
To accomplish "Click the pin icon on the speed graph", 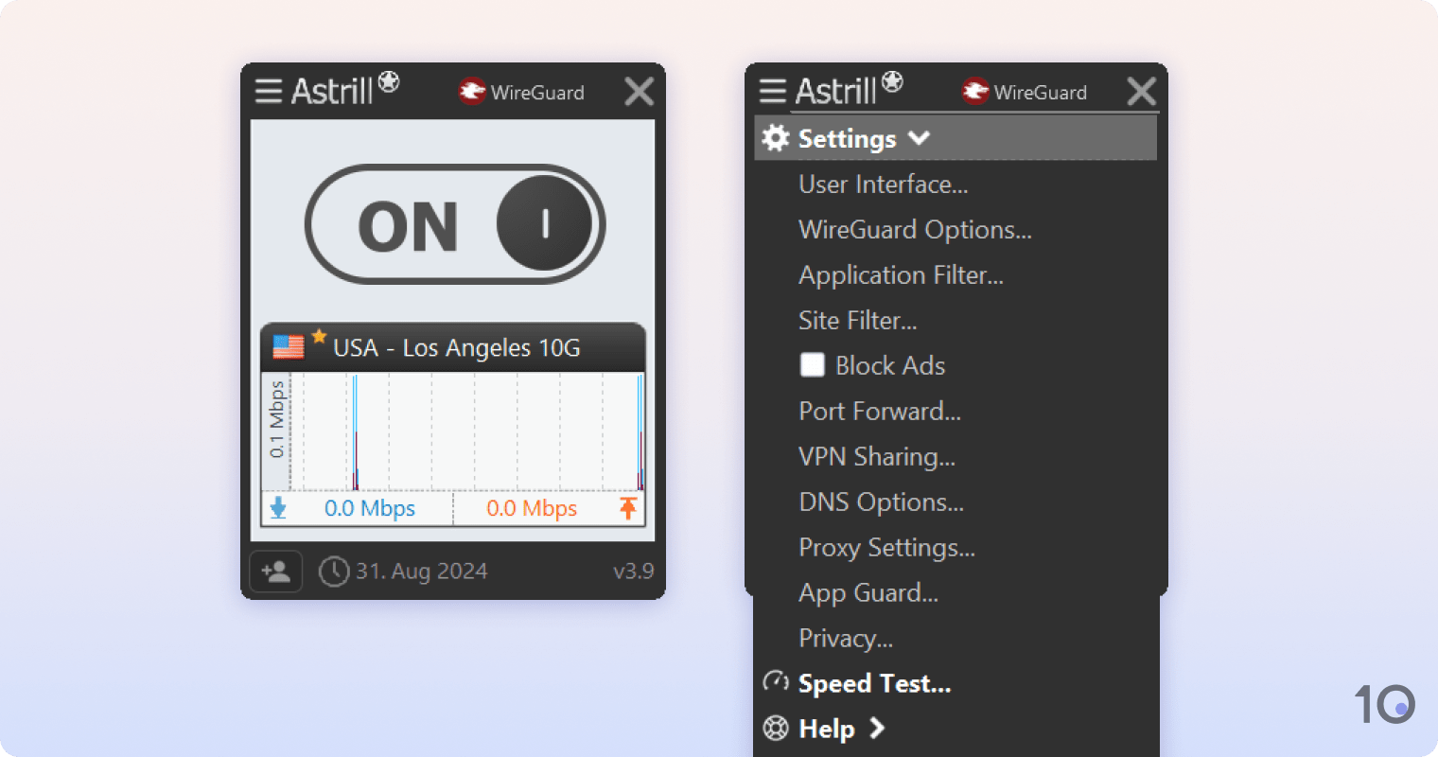I will point(629,508).
